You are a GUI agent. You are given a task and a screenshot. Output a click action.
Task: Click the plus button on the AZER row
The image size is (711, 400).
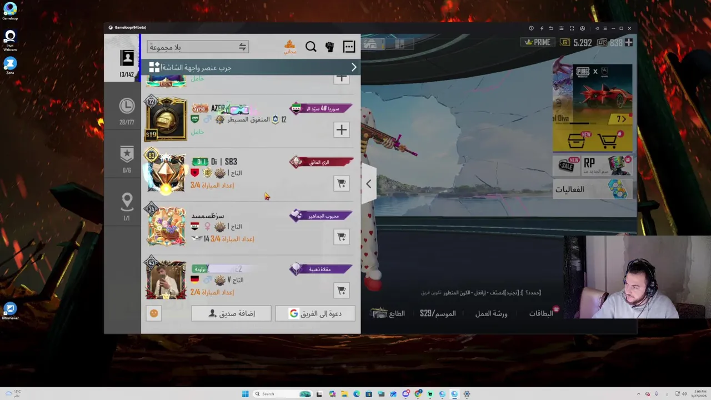point(341,130)
